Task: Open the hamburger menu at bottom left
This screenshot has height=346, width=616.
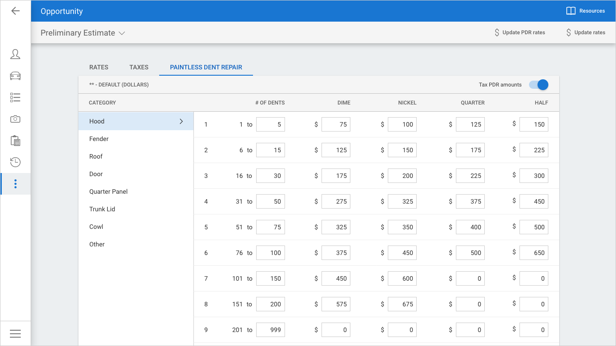Action: [15, 333]
